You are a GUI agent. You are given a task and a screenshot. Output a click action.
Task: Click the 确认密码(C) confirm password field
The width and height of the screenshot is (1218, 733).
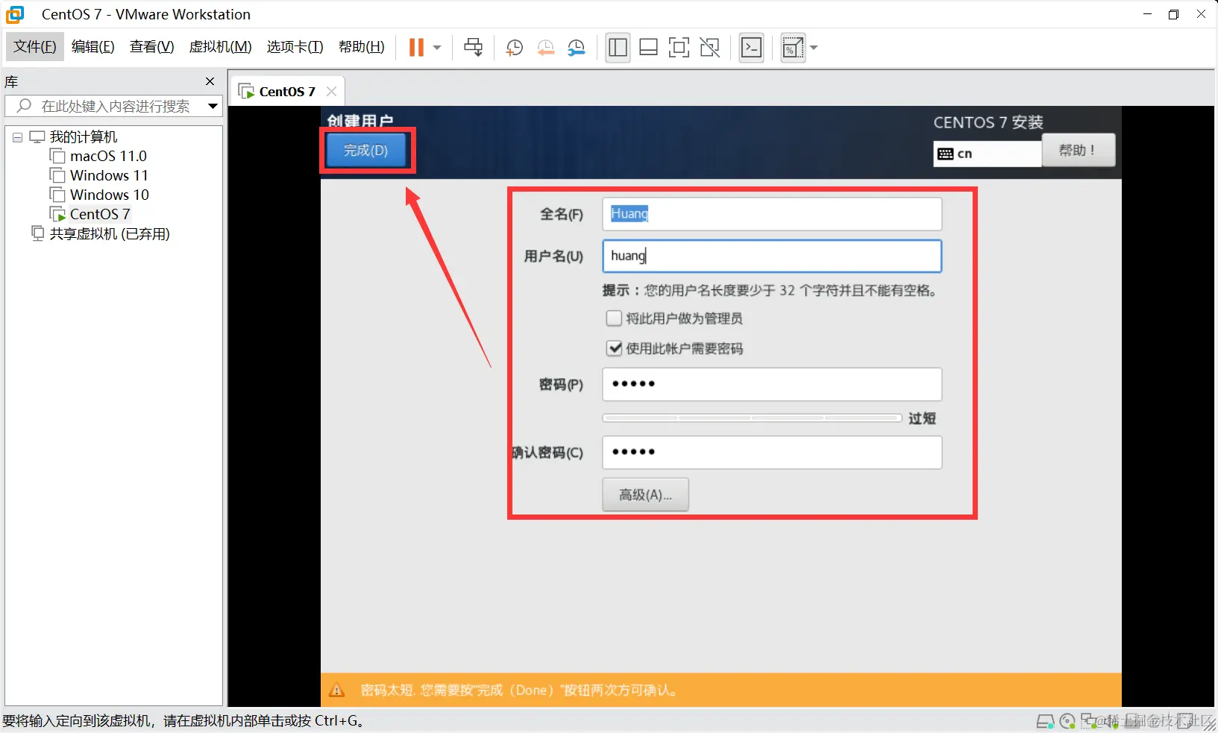point(772,453)
